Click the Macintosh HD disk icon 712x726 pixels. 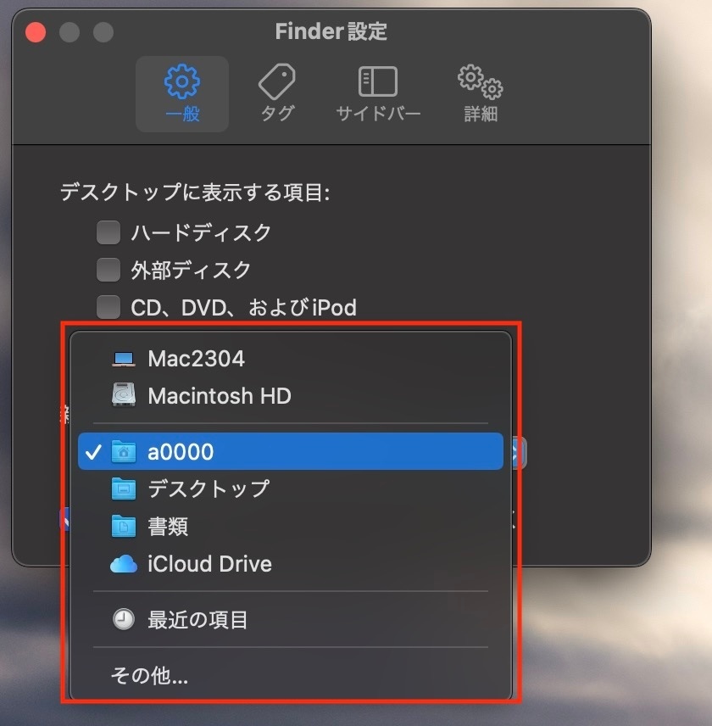click(x=124, y=395)
